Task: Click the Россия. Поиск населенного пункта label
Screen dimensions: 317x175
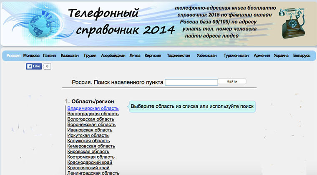Action: 118,82
